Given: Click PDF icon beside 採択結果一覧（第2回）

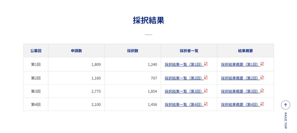Looking at the screenshot, I should click(x=206, y=78).
